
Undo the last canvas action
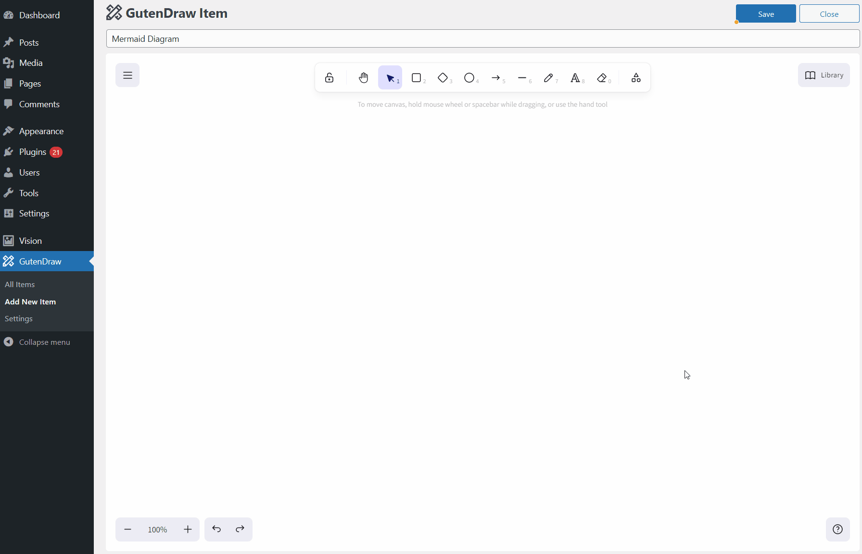(216, 529)
